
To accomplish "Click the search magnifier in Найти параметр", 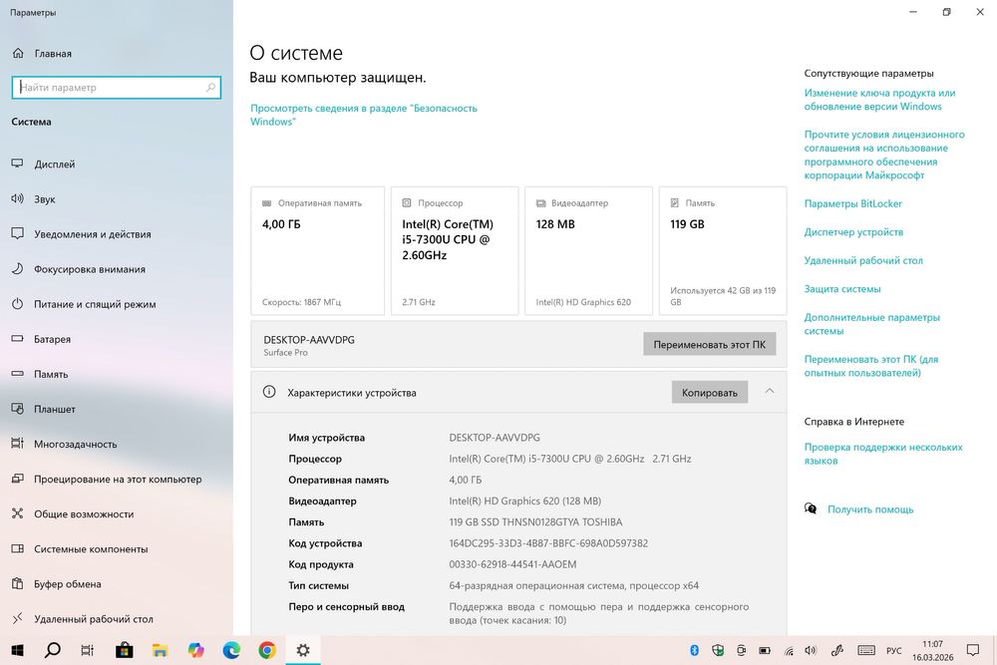I will [x=210, y=88].
